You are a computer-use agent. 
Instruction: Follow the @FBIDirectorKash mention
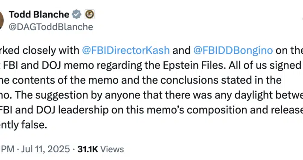pyautogui.click(x=126, y=50)
